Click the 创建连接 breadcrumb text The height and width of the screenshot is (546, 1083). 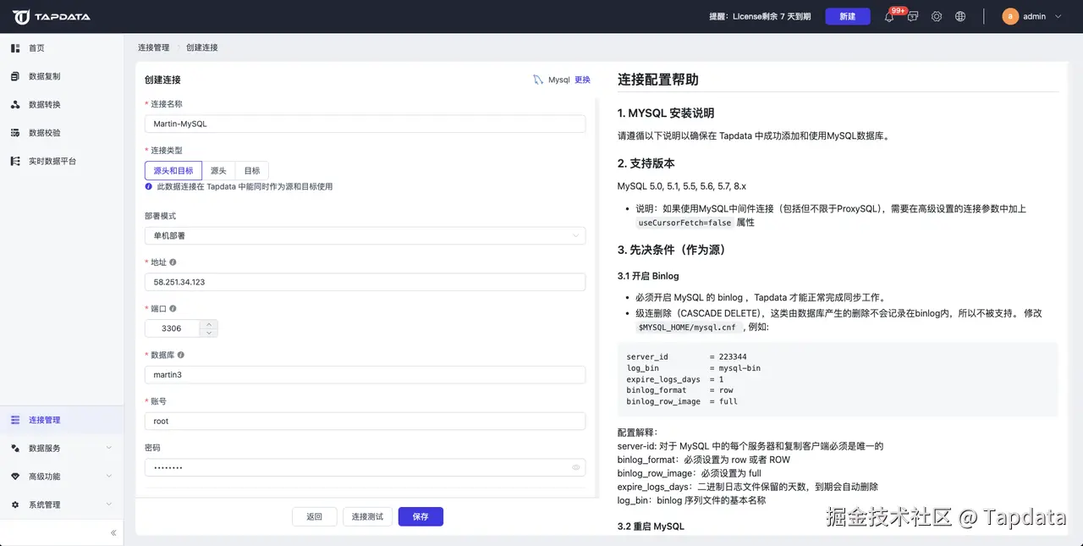coord(202,47)
